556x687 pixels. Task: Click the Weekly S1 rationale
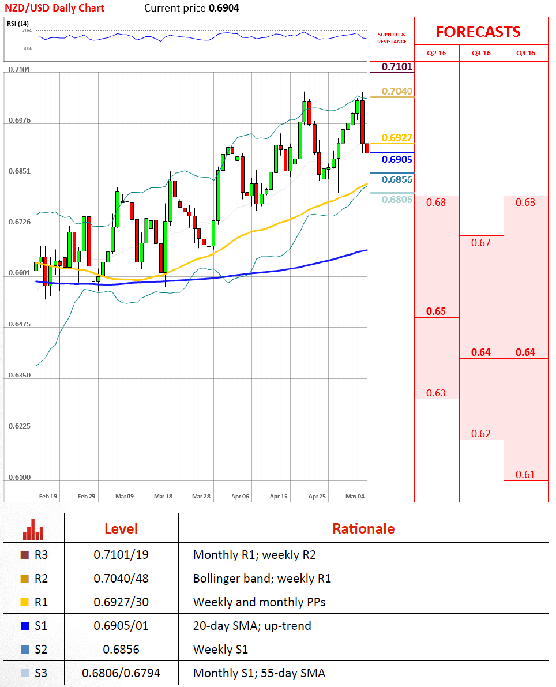tap(220, 650)
